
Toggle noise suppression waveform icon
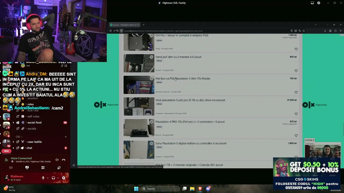coord(57,160)
